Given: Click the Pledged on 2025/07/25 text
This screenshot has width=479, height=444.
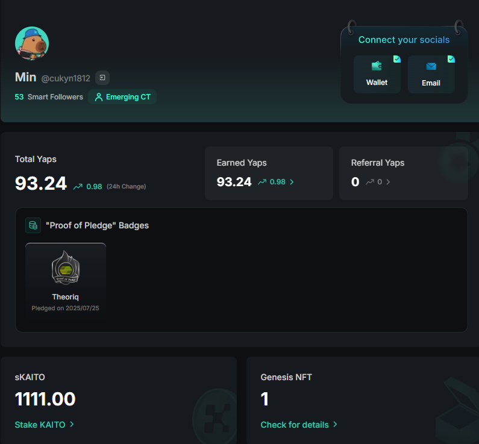Looking at the screenshot, I should (66, 308).
